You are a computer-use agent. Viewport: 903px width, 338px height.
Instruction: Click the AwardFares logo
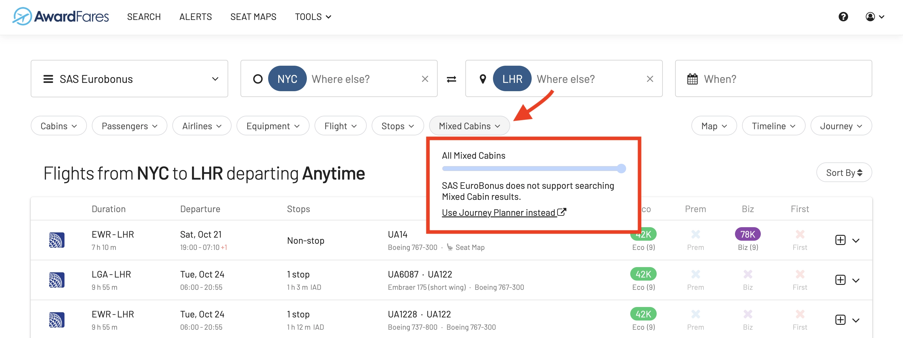coord(61,17)
